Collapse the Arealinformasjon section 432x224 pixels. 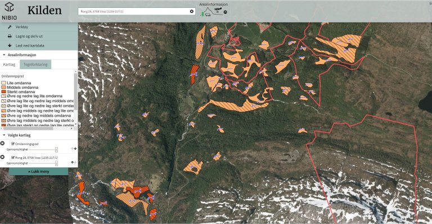pos(4,55)
